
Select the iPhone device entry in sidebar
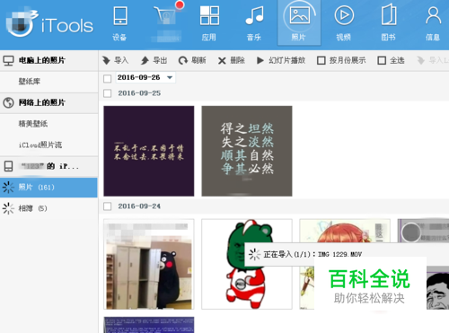click(x=49, y=166)
